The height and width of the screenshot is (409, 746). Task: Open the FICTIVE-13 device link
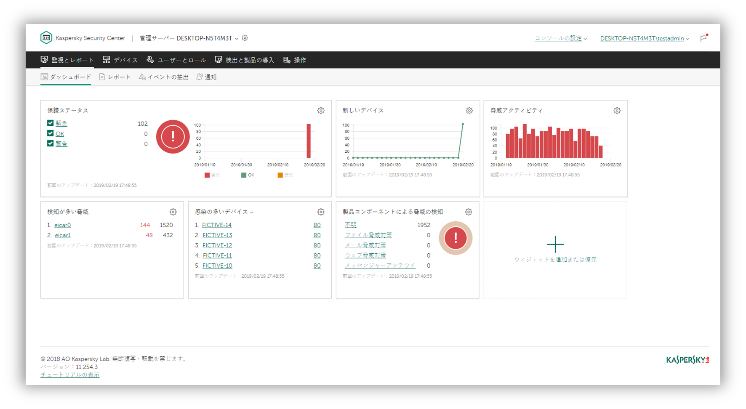pos(217,235)
